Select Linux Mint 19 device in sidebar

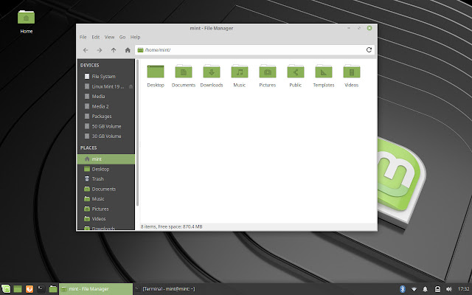pyautogui.click(x=106, y=86)
